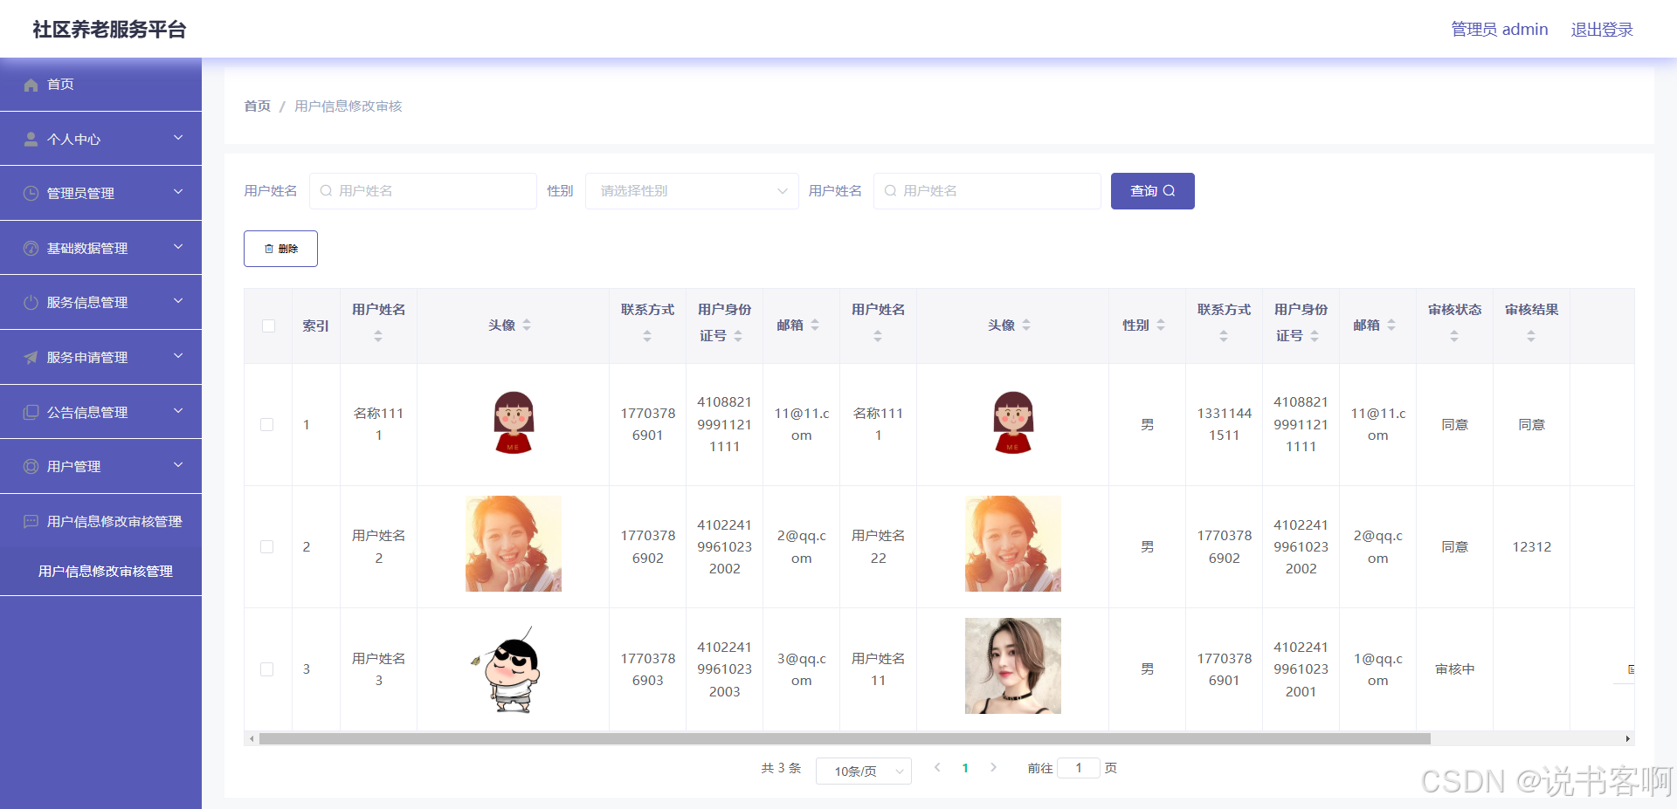Click the 服务申请管理 paper-plane icon
1677x809 pixels.
point(30,356)
